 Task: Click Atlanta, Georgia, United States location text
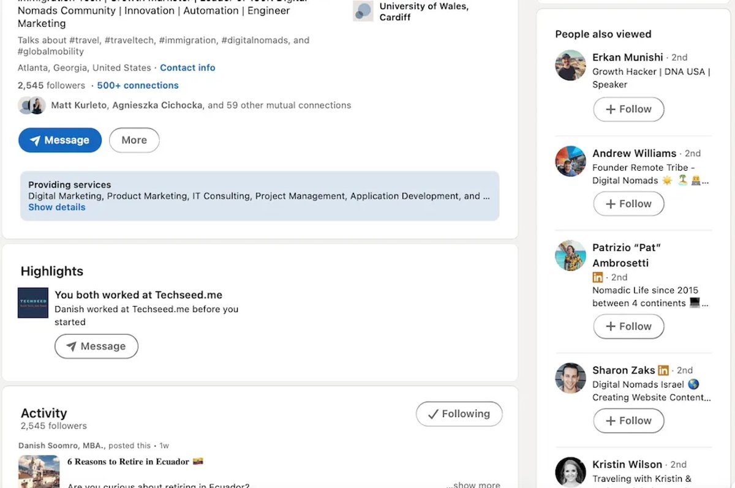pos(85,68)
